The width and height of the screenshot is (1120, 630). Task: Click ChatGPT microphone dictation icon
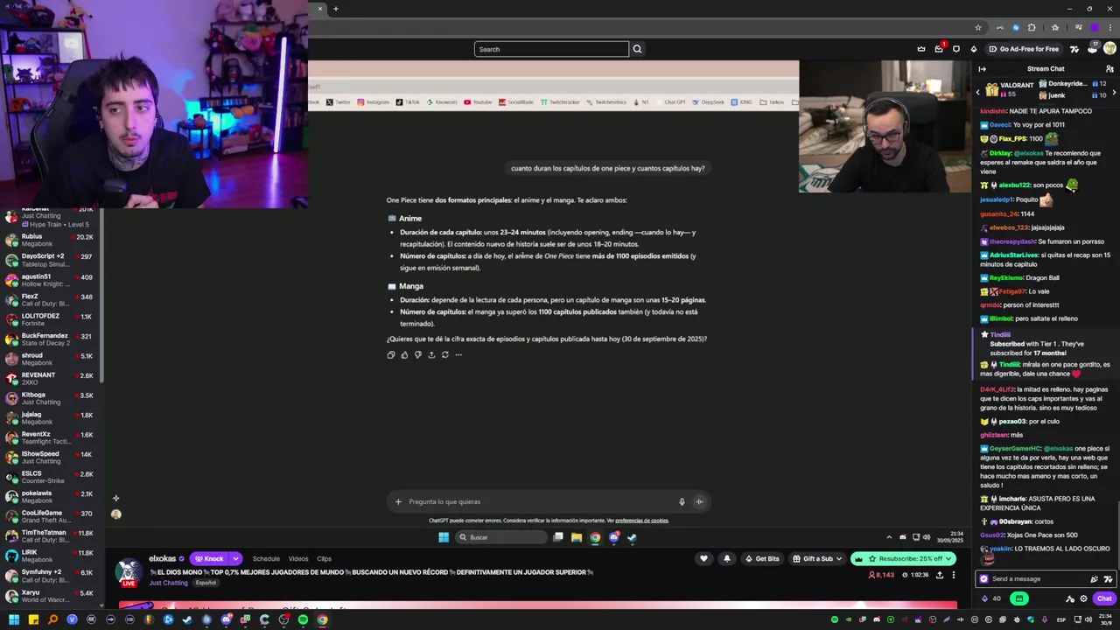(682, 501)
